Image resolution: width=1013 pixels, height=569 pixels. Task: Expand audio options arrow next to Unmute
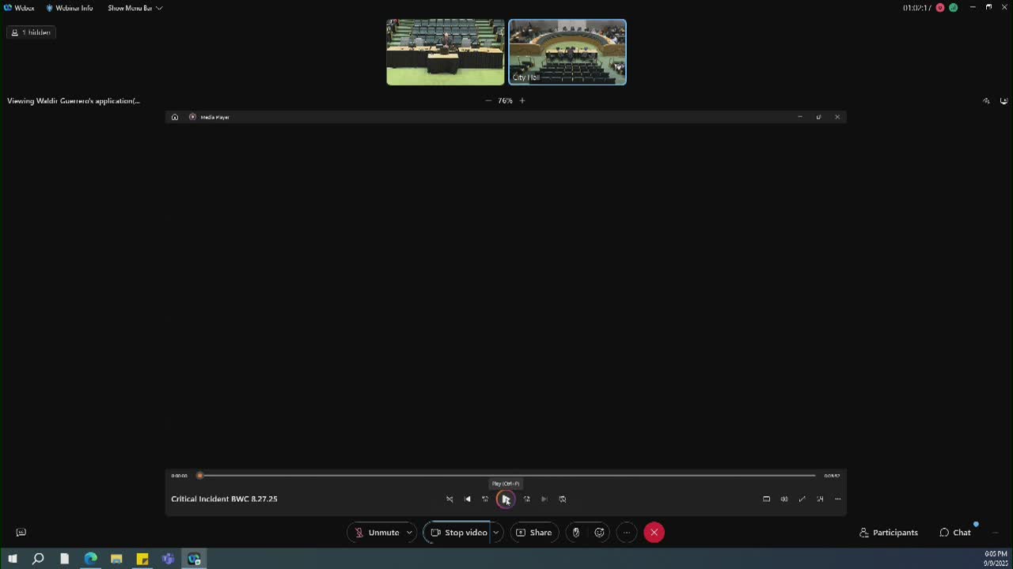(x=409, y=533)
